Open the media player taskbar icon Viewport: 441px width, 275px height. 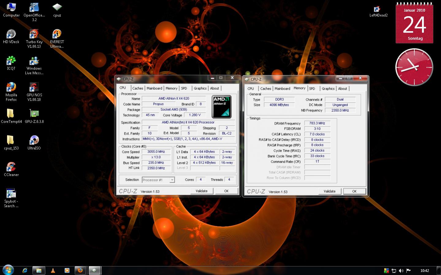point(67,270)
